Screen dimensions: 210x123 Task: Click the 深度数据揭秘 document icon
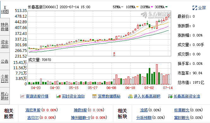coord(94,96)
